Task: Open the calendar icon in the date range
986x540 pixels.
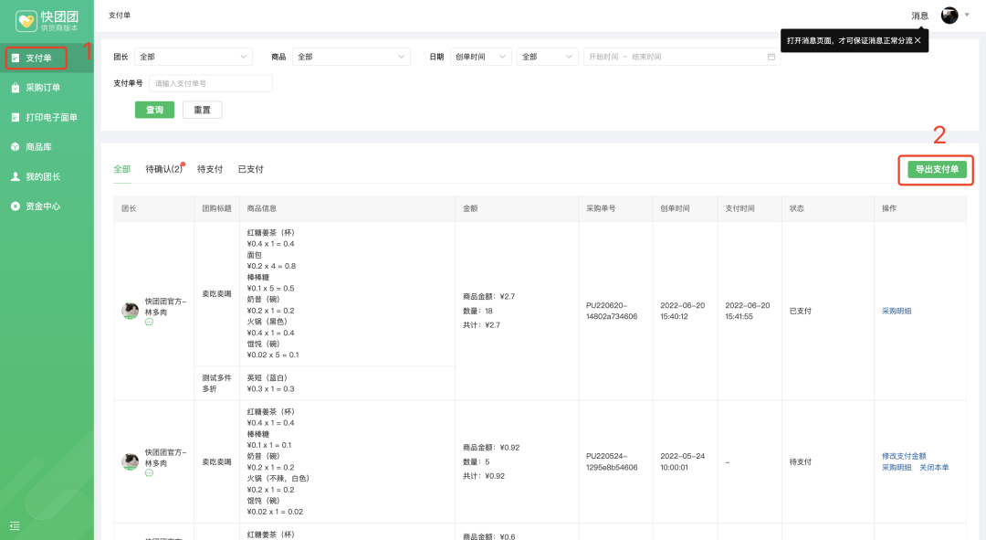Action: [771, 57]
